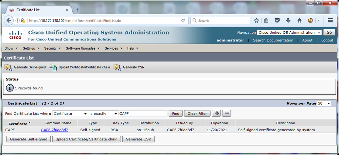The image size is (339, 155).
Task: Click the Type column header
Action: point(93,123)
